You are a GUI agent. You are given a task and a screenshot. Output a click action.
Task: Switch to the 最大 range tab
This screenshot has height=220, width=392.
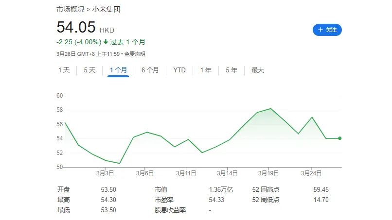coord(258,70)
